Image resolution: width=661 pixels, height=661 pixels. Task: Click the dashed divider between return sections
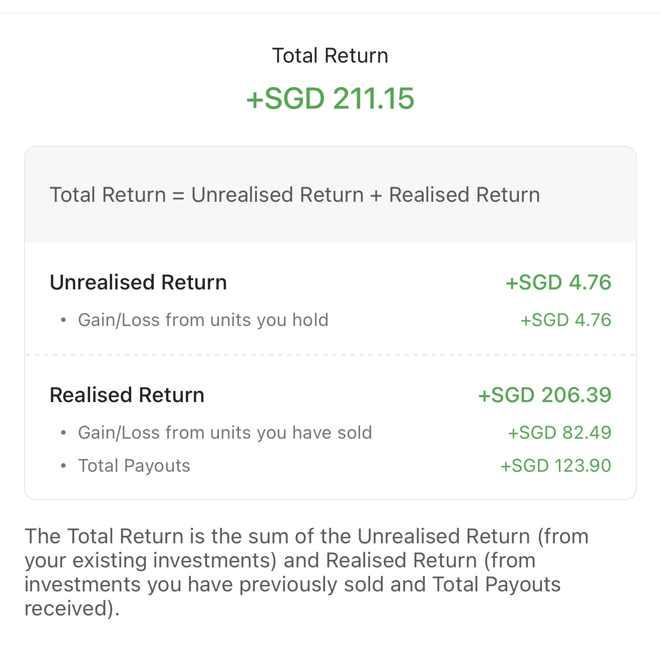330,355
